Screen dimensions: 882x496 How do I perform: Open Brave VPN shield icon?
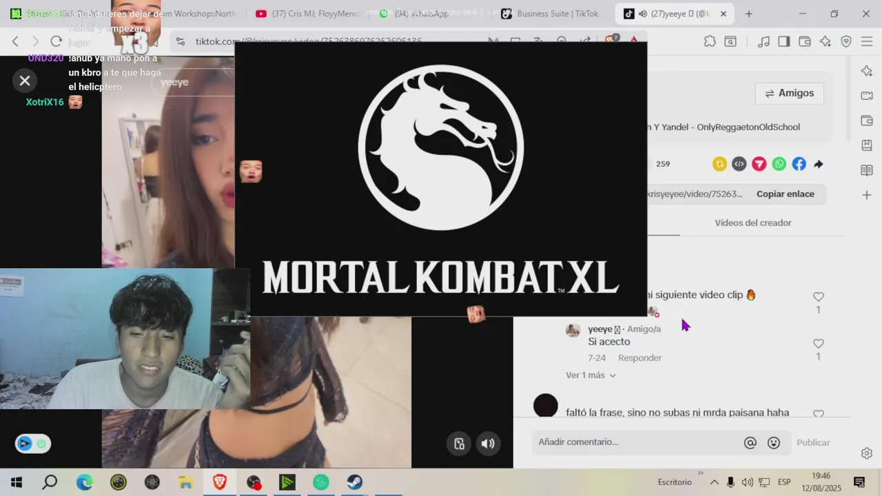(846, 41)
